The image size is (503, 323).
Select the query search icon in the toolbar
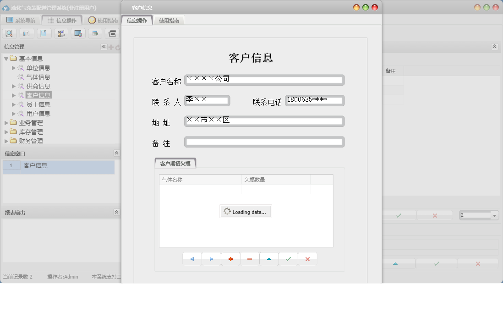[10, 33]
